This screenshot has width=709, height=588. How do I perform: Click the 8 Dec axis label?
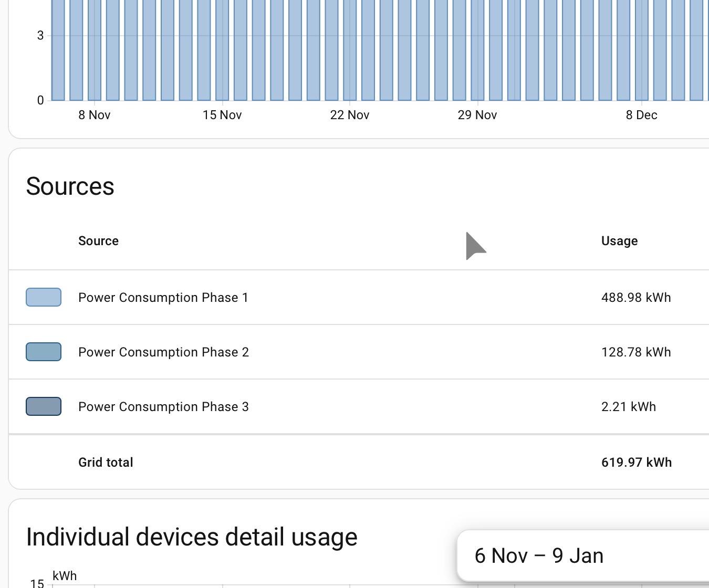click(641, 115)
